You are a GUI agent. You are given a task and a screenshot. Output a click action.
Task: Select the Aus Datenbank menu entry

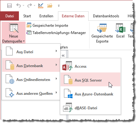tap(31, 65)
